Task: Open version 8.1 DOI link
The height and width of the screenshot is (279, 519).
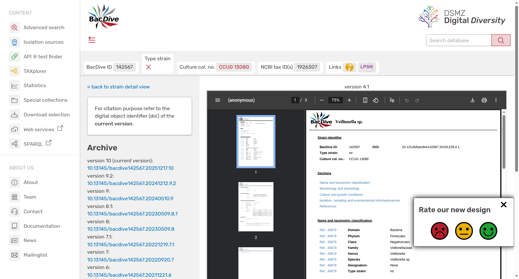Action: (x=132, y=214)
